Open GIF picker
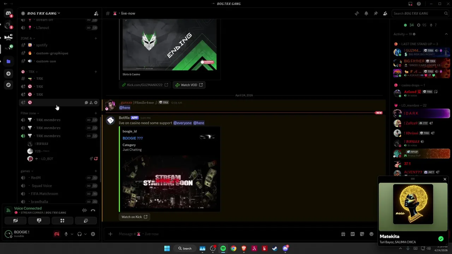Screen dimensions: 452x254 click(x=352, y=234)
